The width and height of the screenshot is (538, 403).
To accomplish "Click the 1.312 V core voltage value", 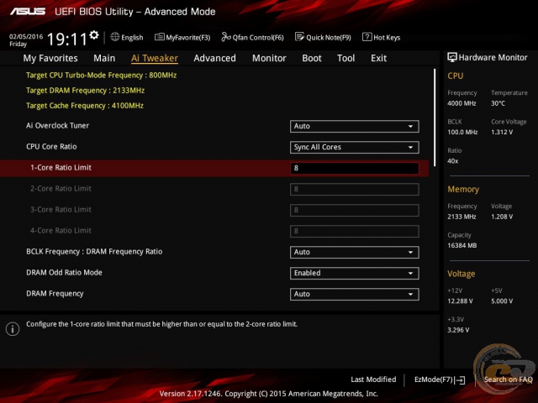I will pos(502,133).
